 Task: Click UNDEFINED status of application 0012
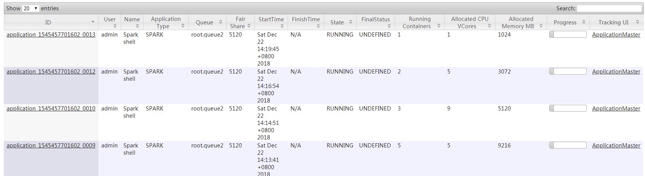tap(375, 72)
